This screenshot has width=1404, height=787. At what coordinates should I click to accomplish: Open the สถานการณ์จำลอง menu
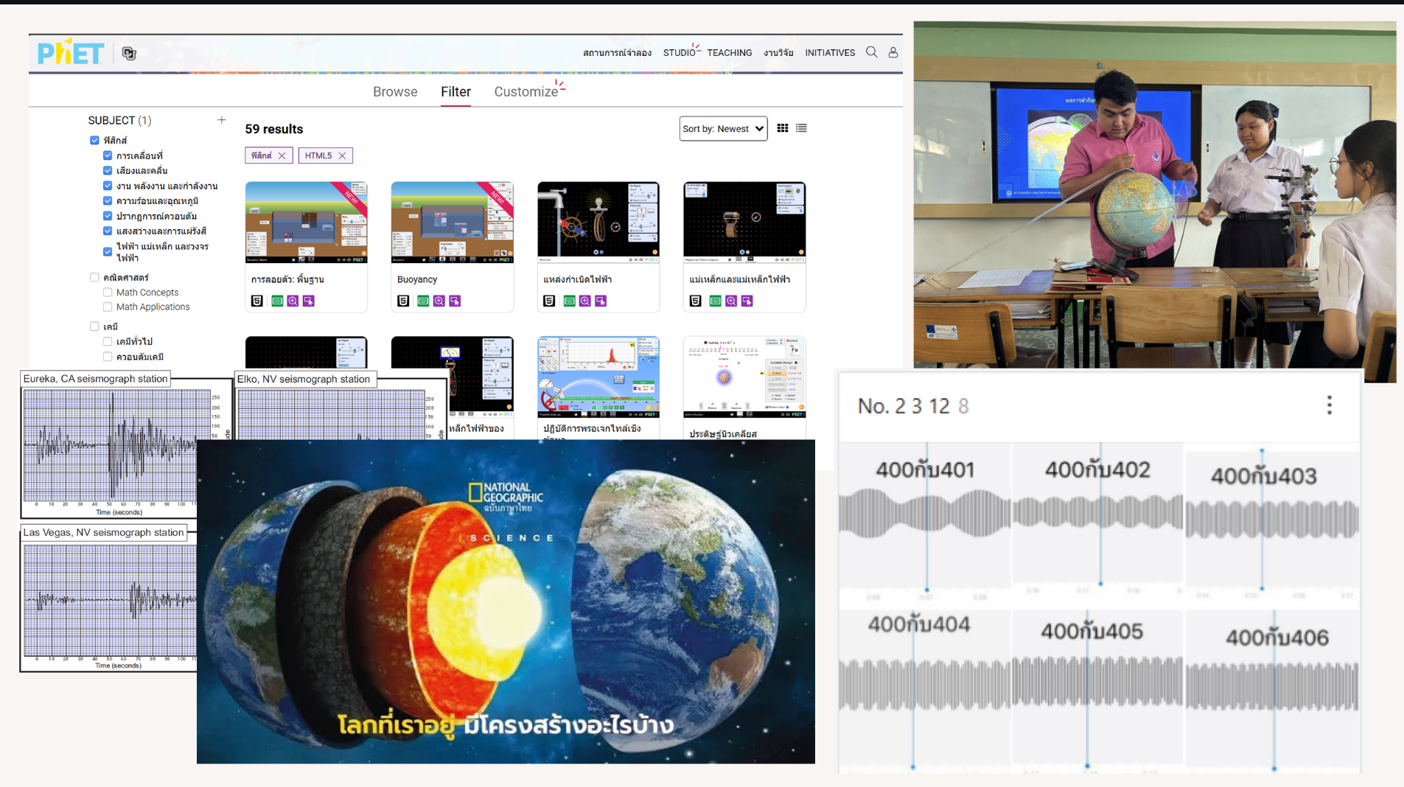click(x=617, y=52)
